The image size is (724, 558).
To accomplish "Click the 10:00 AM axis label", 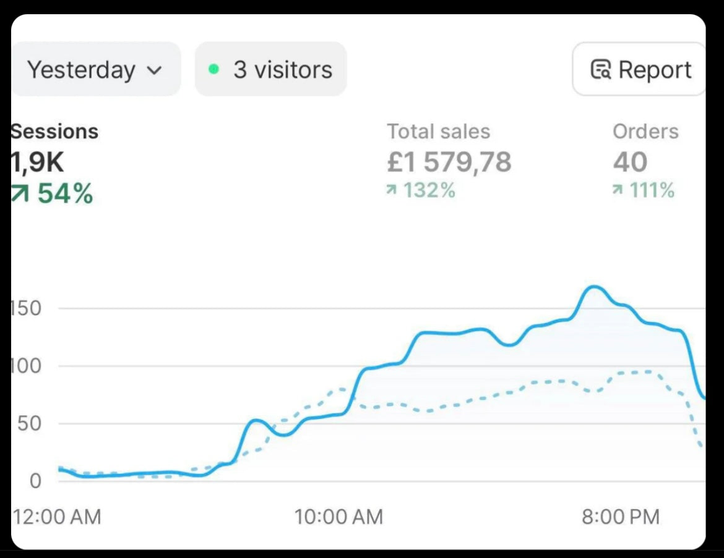I will click(338, 517).
